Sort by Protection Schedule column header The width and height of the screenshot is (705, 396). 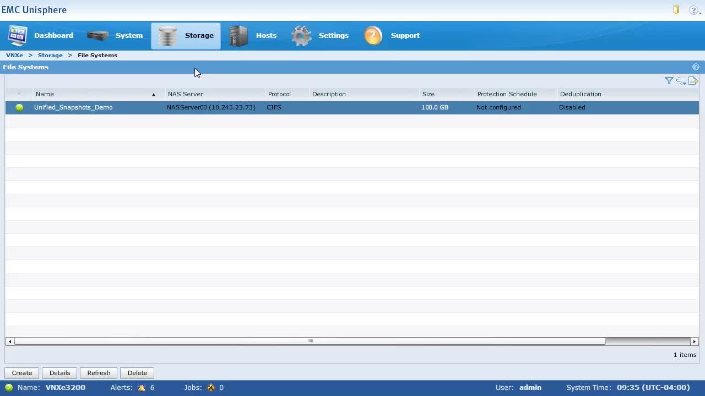[x=516, y=94]
